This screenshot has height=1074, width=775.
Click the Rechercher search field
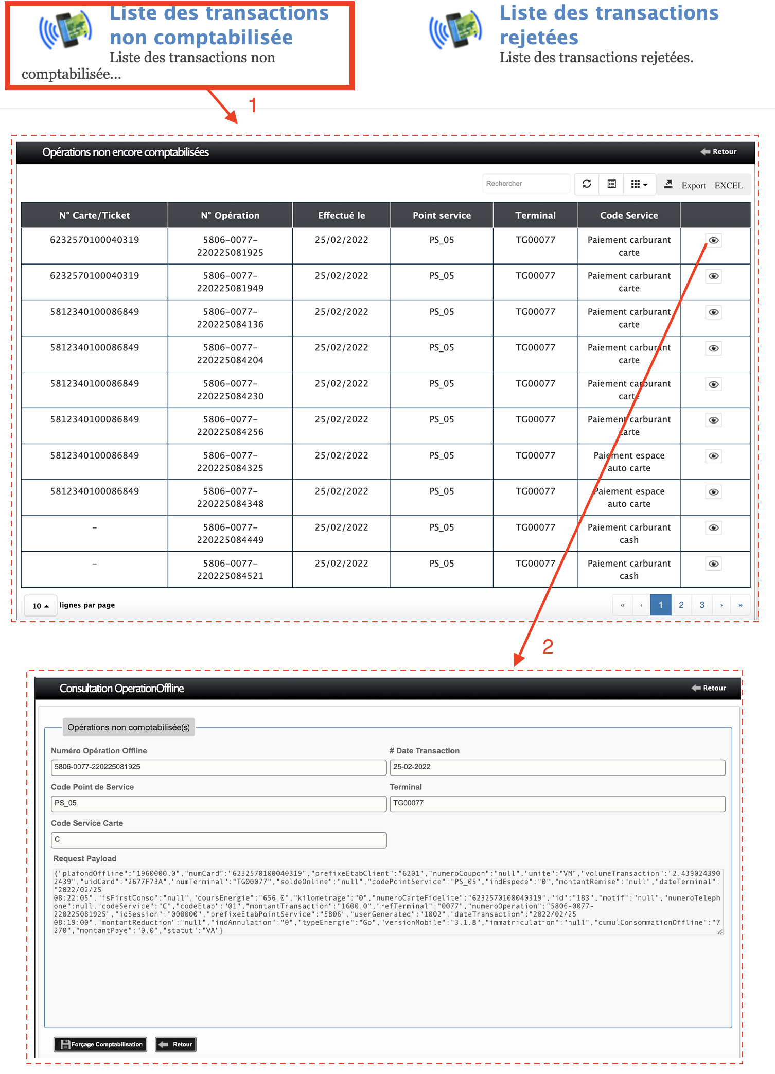525,184
